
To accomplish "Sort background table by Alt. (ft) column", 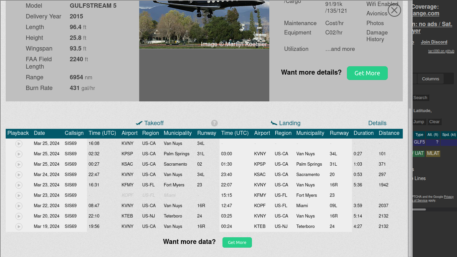I will (x=433, y=135).
